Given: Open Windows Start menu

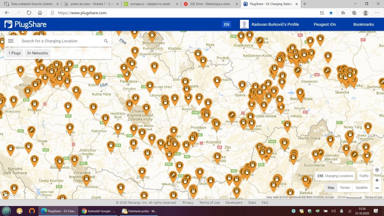Looking at the screenshot, I should pyautogui.click(x=6, y=211).
